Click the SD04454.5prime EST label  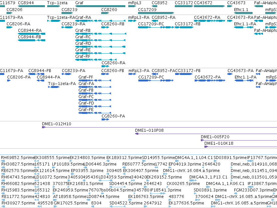(x=126, y=184)
